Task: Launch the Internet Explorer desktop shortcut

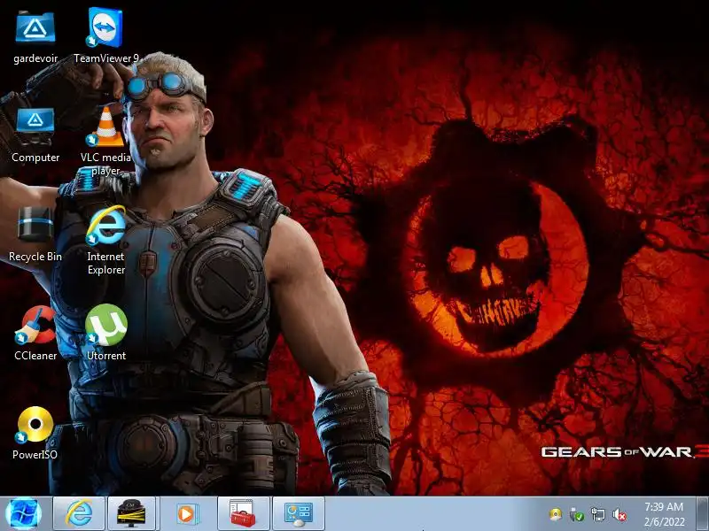Action: [105, 226]
